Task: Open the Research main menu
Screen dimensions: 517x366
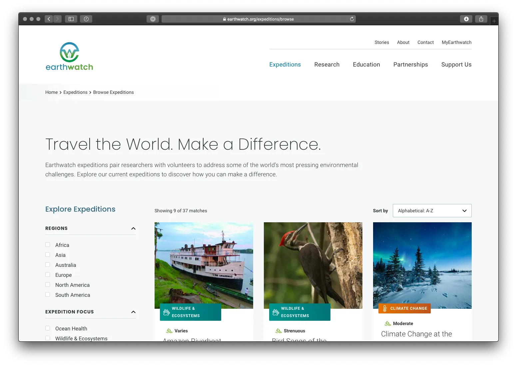Action: (x=327, y=65)
